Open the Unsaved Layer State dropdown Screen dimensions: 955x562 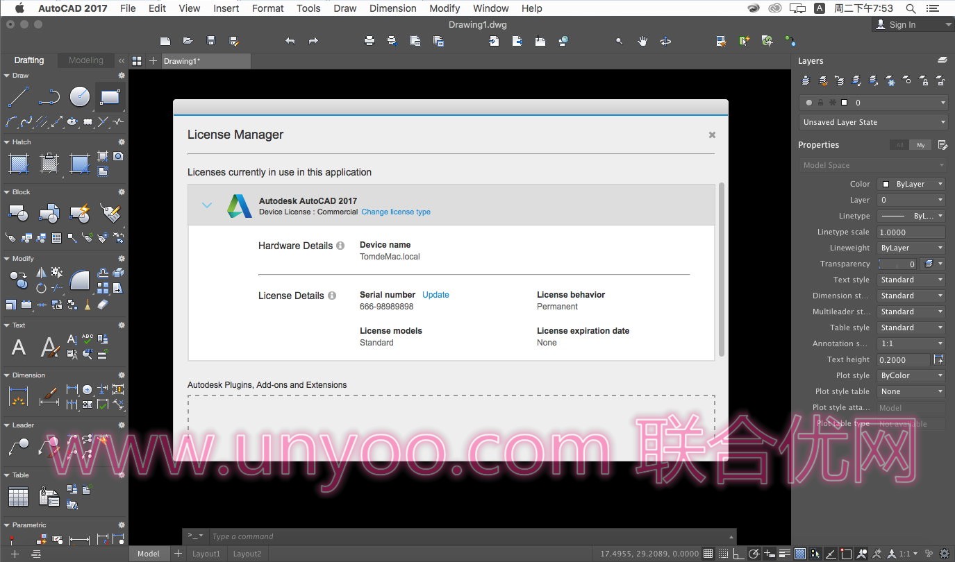click(x=873, y=122)
